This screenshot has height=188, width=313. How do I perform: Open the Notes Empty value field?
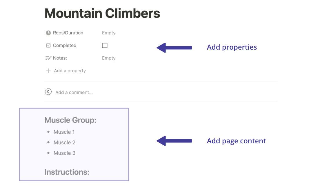[x=108, y=58]
